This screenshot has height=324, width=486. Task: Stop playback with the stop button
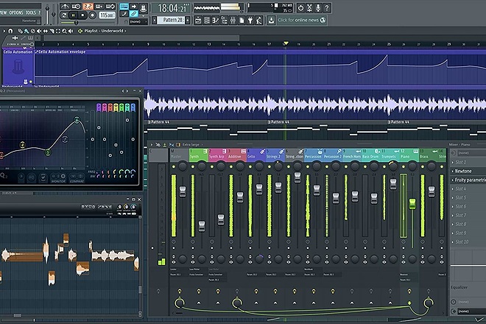click(x=82, y=15)
